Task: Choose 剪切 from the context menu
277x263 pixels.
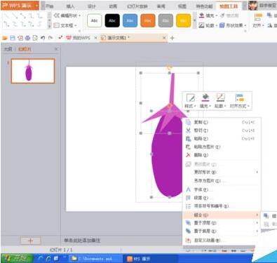Action: pyautogui.click(x=222, y=130)
